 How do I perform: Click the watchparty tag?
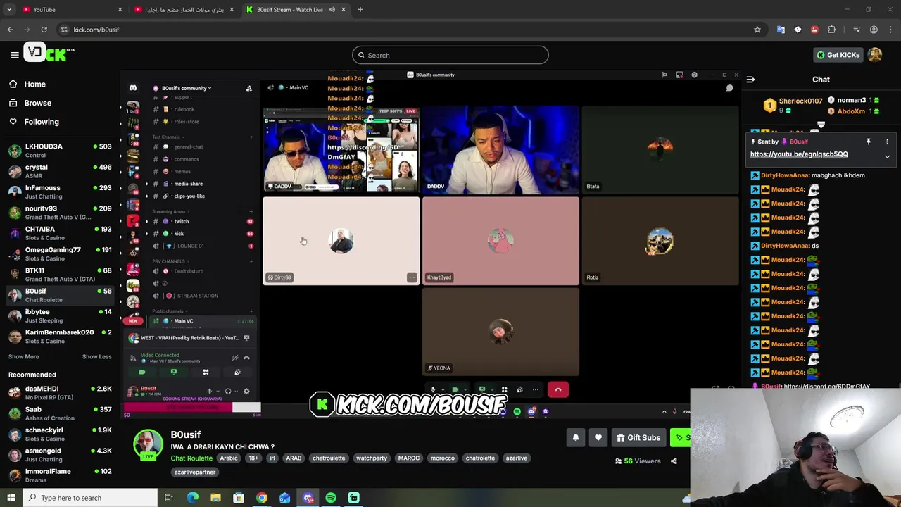pos(372,458)
